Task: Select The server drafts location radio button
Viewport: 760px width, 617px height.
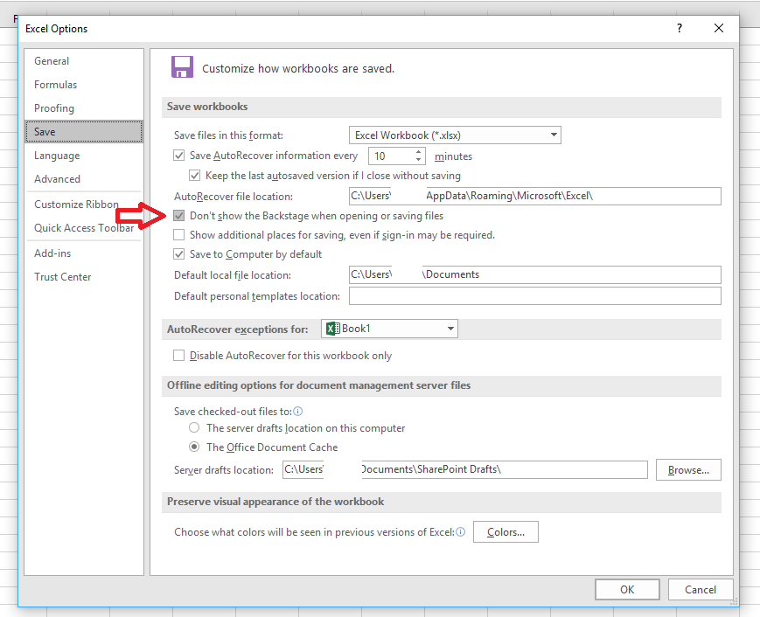Action: coord(194,427)
